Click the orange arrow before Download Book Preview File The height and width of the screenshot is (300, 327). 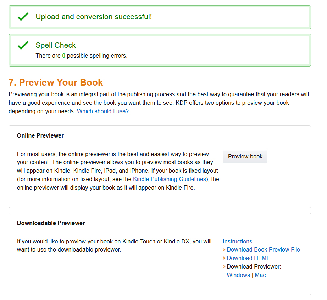point(224,250)
